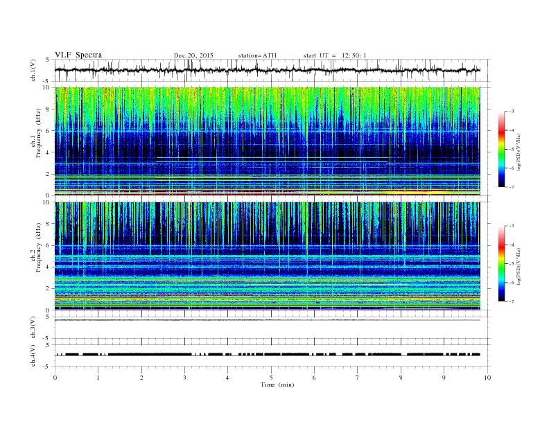Click the "ch.1(V)" waveform axis label
This screenshot has width=549, height=424.
33,70
